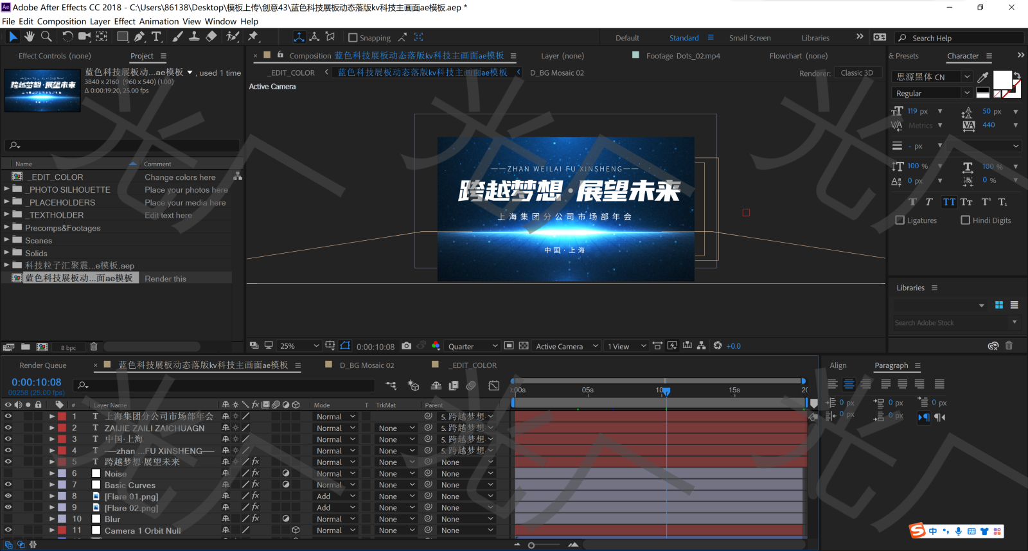Click the white fill color swatch
1028x551 pixels.
click(1002, 80)
